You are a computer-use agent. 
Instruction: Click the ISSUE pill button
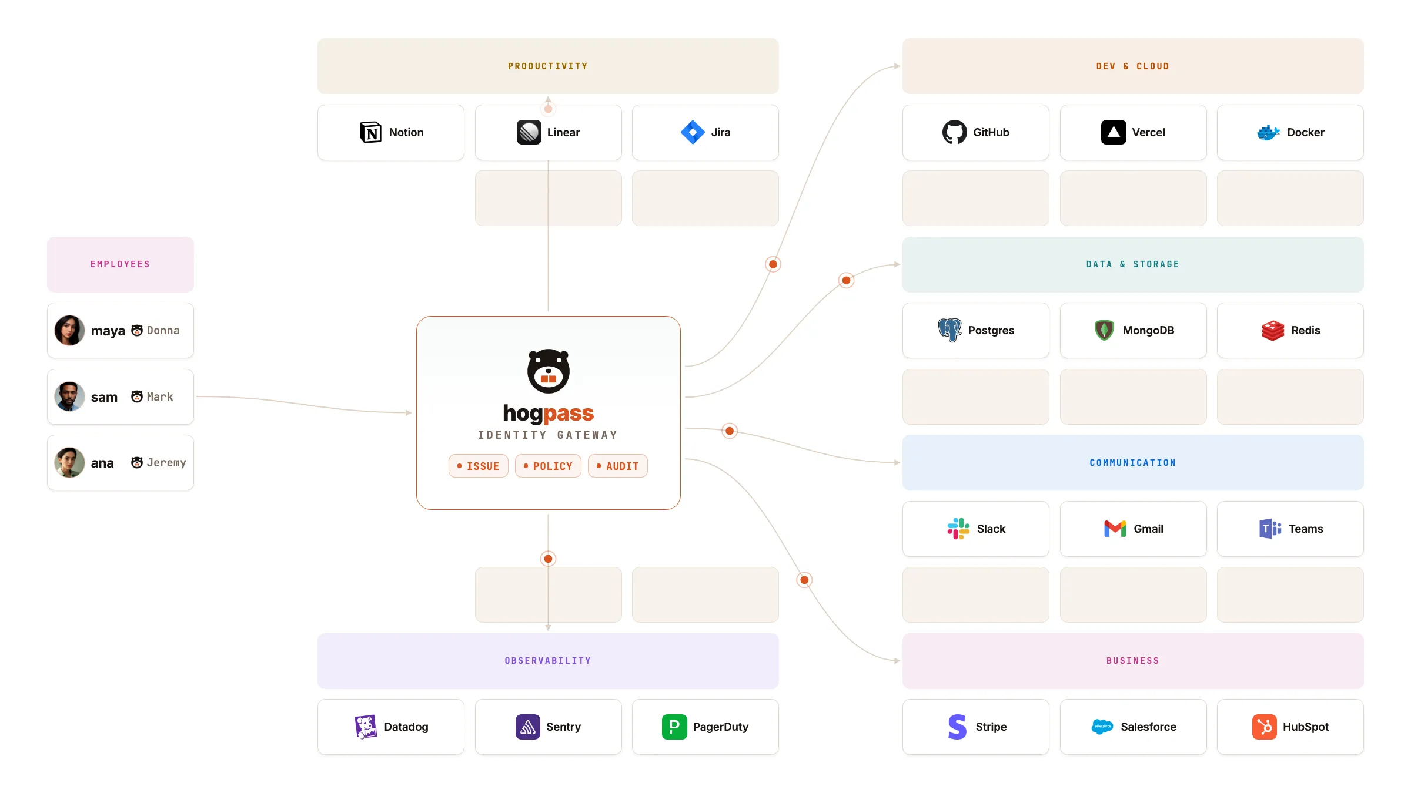[479, 466]
